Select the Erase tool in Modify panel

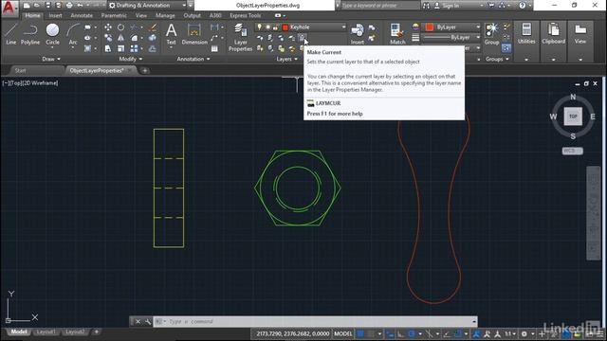[x=153, y=27]
